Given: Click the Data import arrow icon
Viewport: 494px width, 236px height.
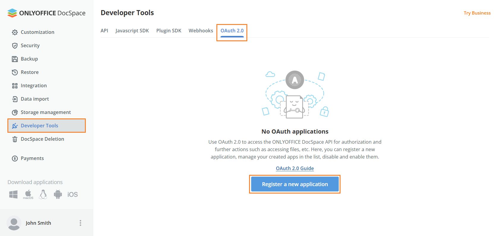Looking at the screenshot, I should (15, 99).
